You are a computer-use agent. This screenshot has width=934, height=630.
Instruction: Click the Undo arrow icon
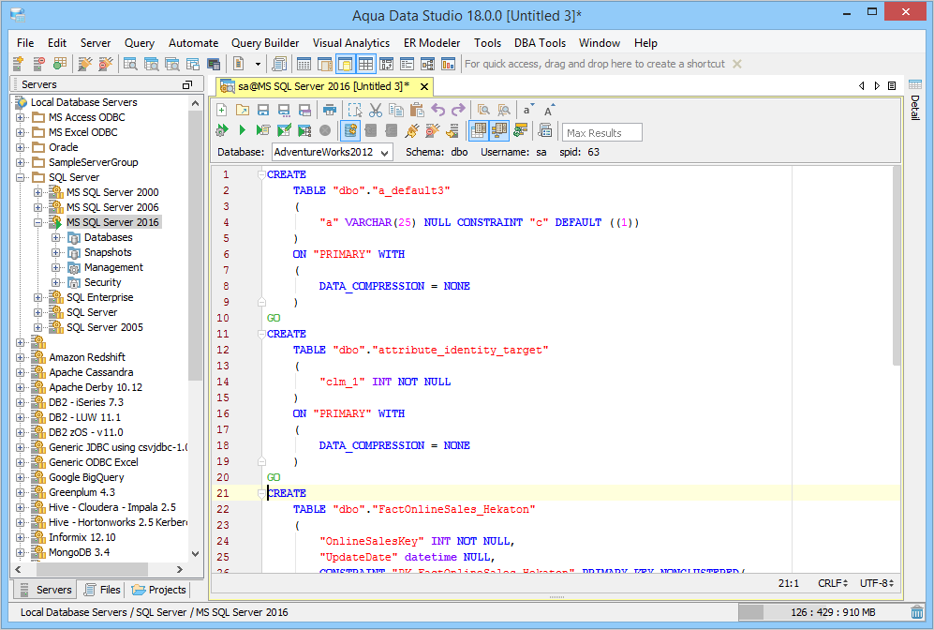tap(437, 110)
